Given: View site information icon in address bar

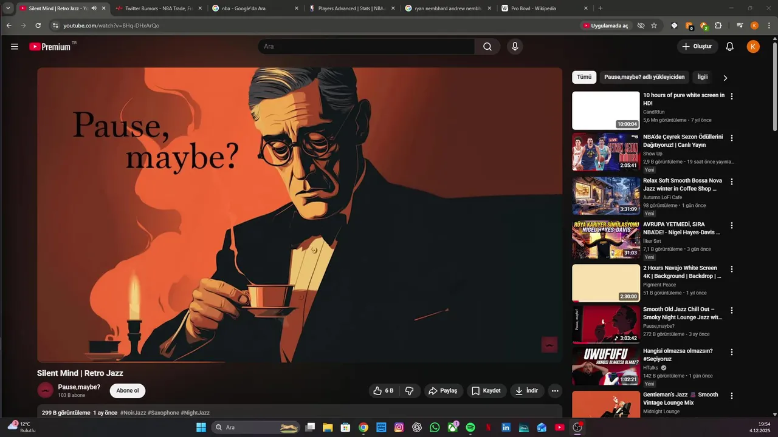Looking at the screenshot, I should point(55,25).
